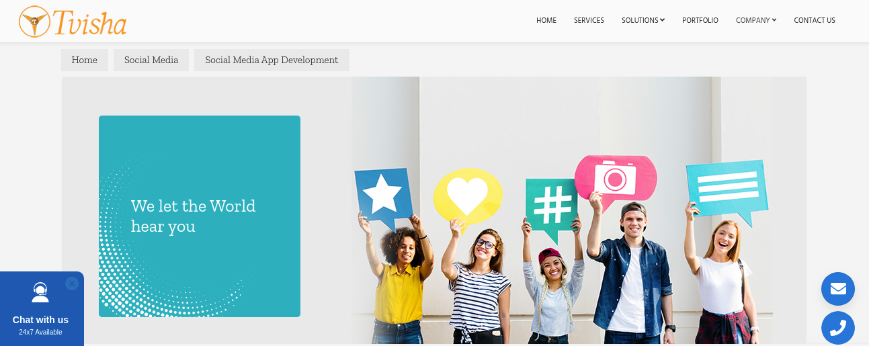The height and width of the screenshot is (346, 869).
Task: Click the headset support agent icon
Action: (40, 292)
